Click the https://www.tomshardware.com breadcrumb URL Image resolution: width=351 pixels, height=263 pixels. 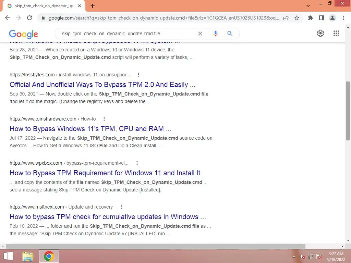43,119
